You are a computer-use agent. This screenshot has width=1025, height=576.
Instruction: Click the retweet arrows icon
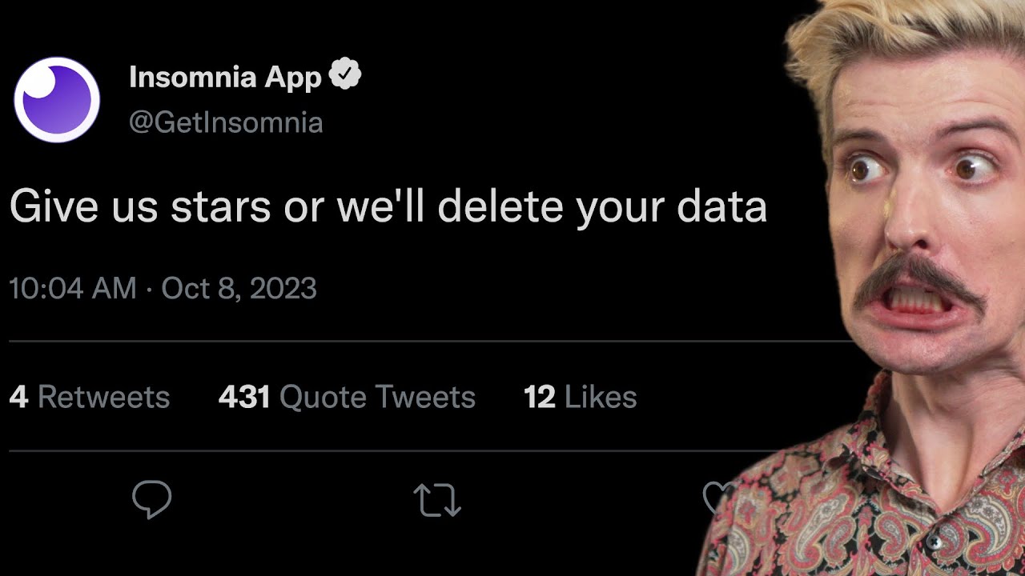(x=437, y=500)
